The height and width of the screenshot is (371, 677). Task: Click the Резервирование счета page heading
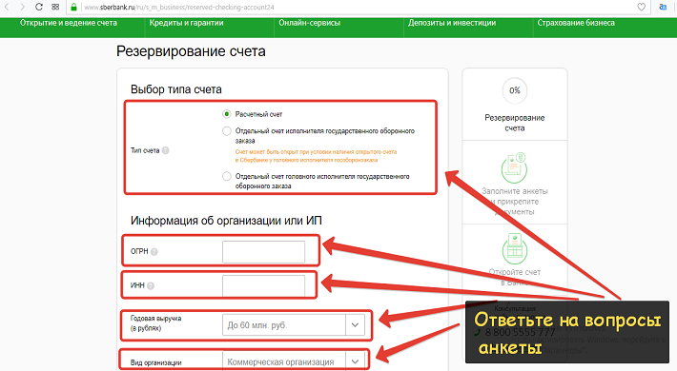191,51
